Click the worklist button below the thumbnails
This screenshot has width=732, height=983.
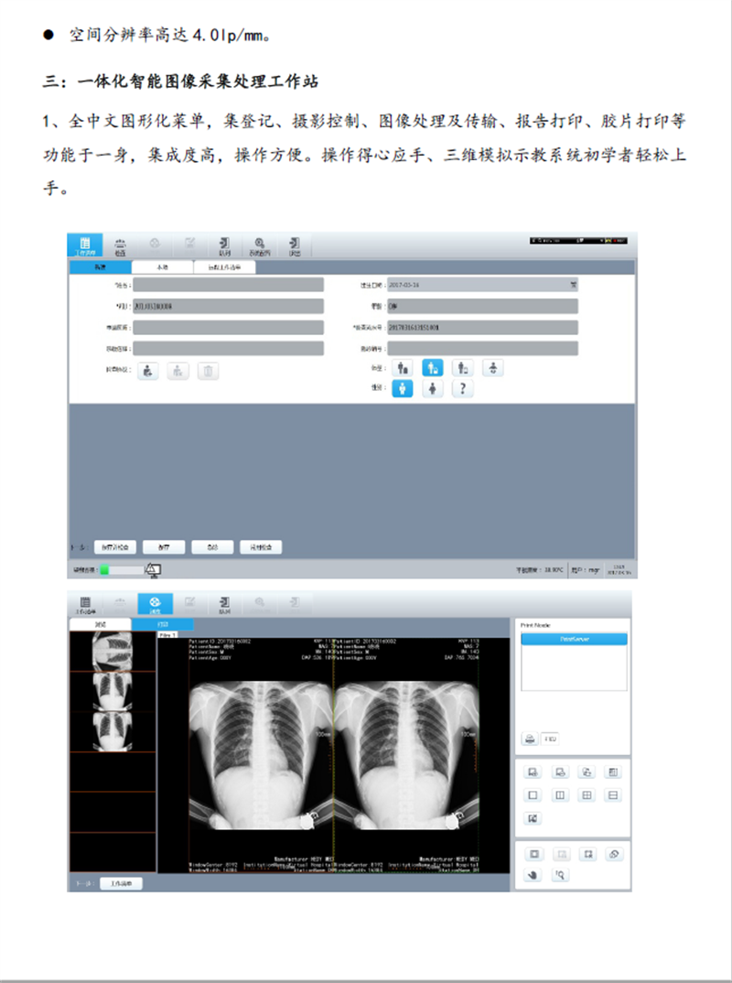tap(121, 884)
